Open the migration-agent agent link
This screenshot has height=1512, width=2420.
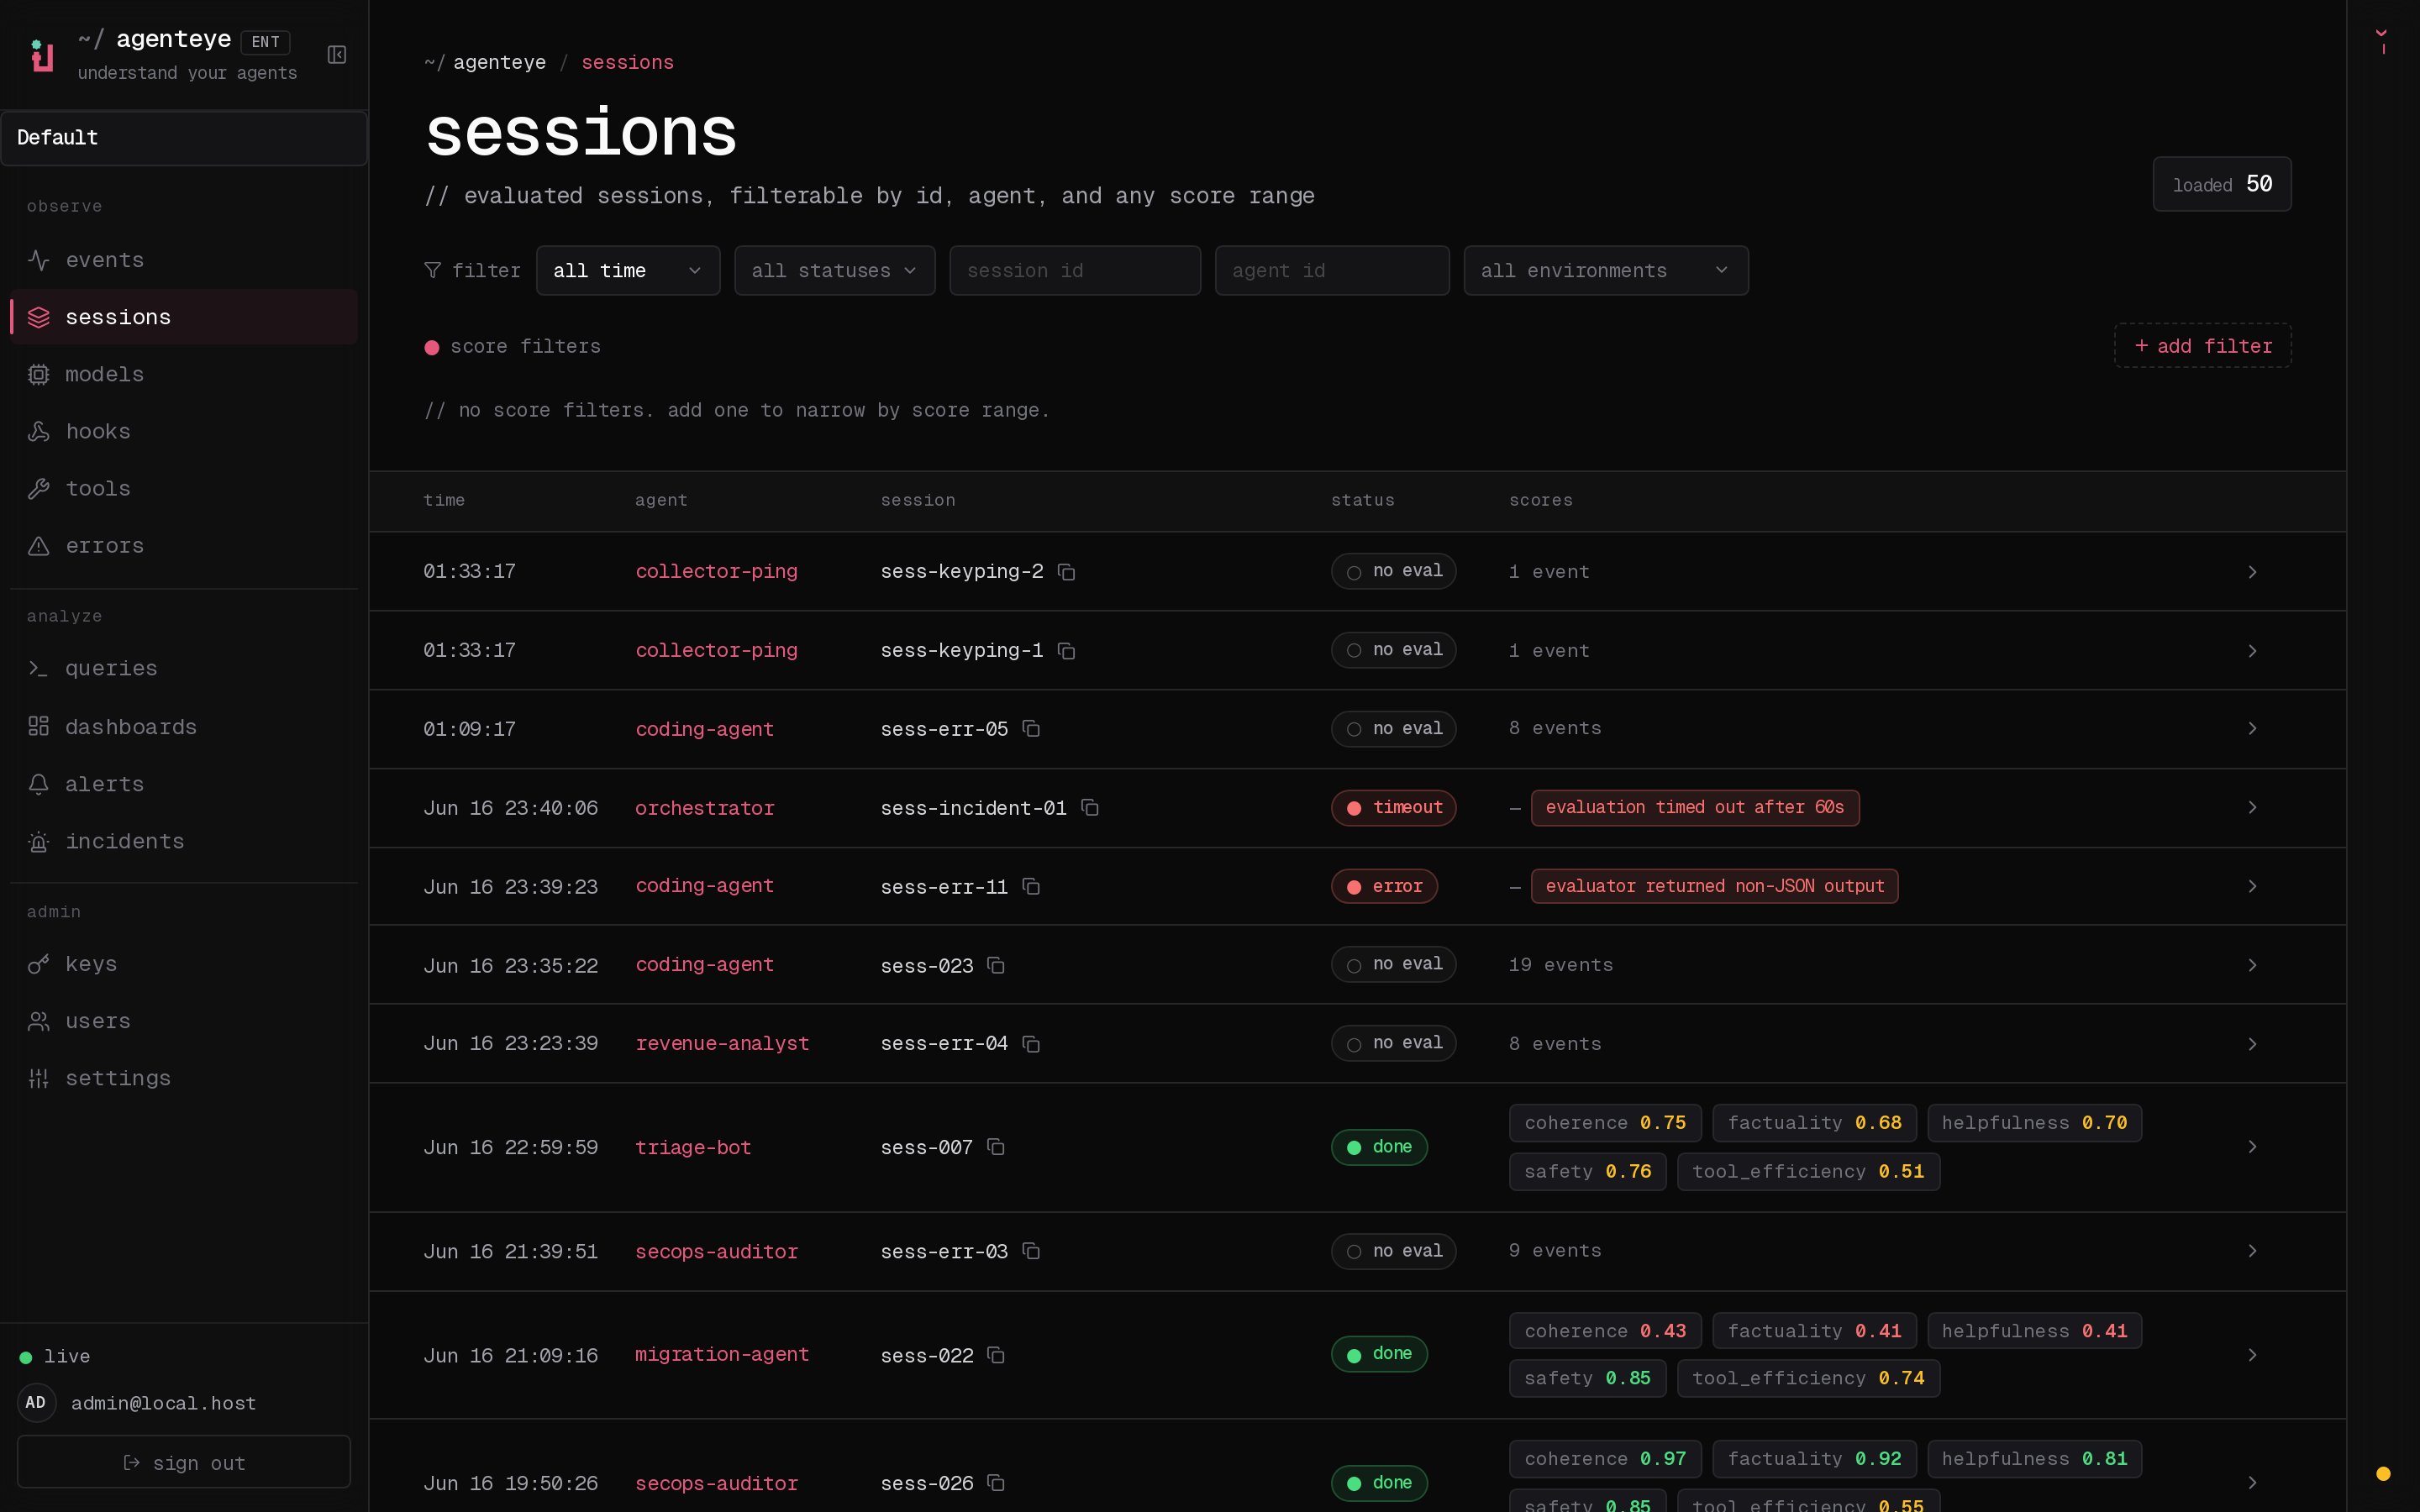tap(722, 1354)
